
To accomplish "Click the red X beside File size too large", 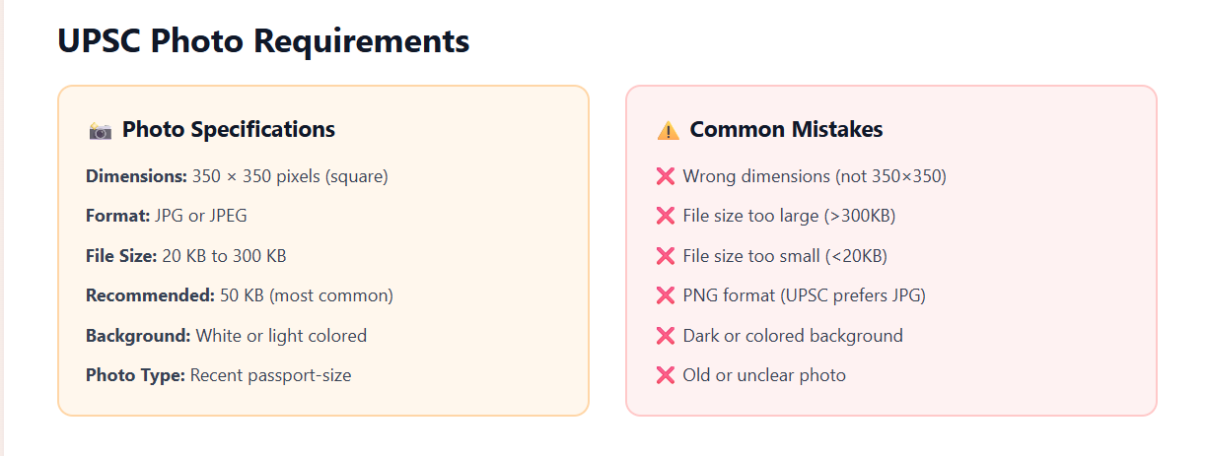I will pos(665,216).
